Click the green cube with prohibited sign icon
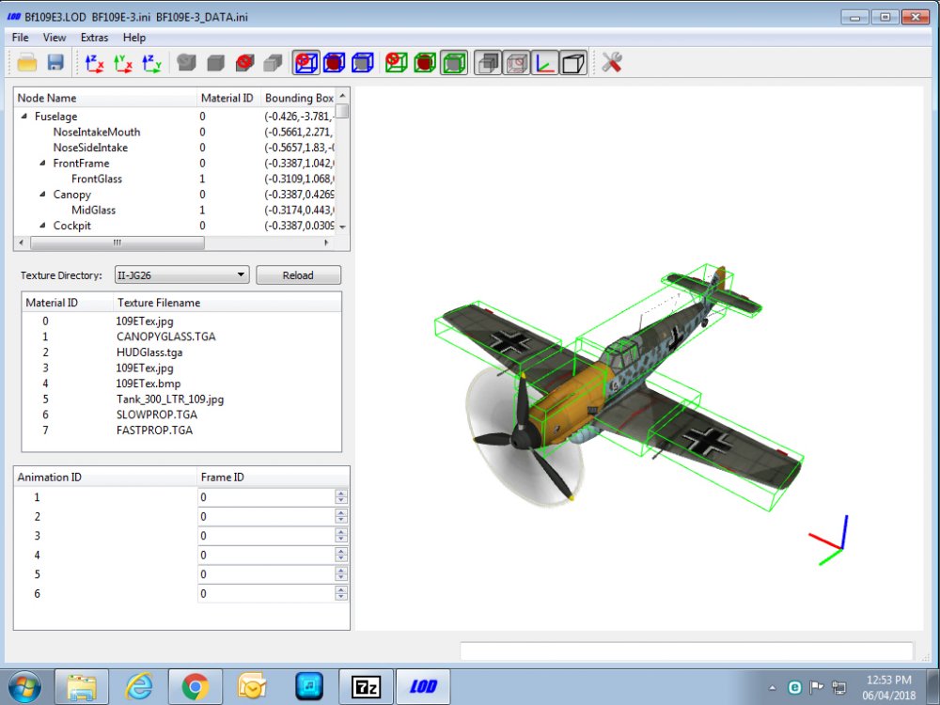The width and height of the screenshot is (940, 705). pyautogui.click(x=396, y=62)
